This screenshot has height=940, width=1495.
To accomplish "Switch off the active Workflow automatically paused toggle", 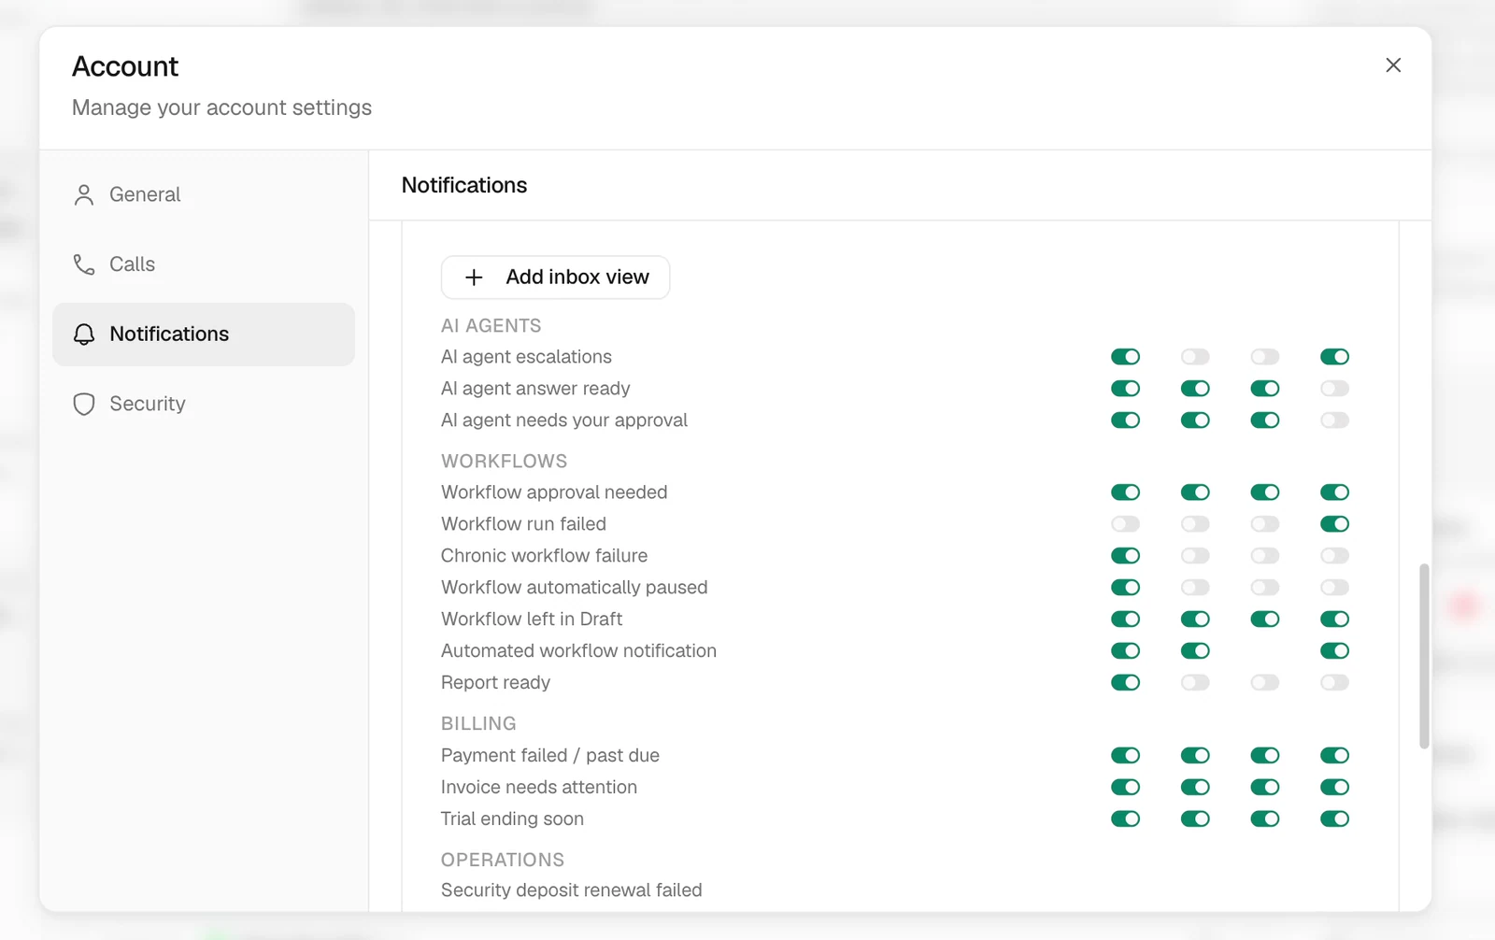I will point(1125,588).
